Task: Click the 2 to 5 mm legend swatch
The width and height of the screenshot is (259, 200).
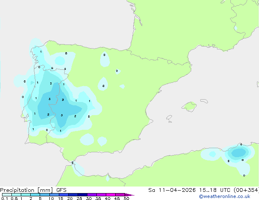Action: (x=35, y=195)
